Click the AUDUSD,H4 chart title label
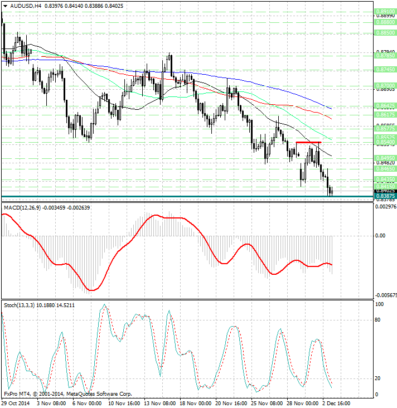 22,6
